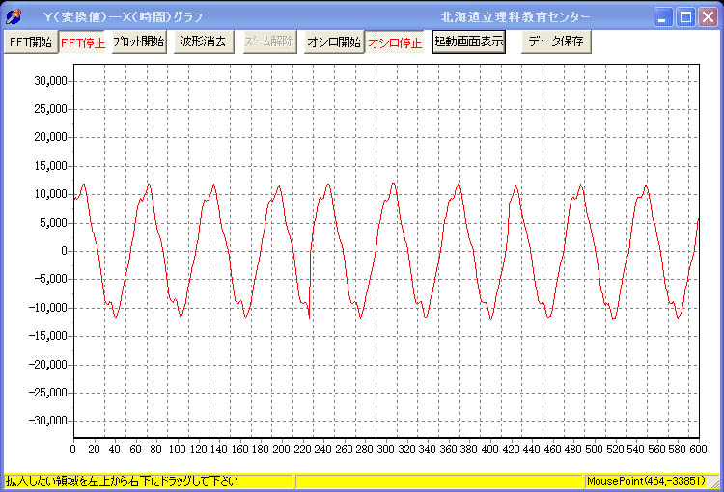The width and height of the screenshot is (724, 492).
Task: Show startup screen via 起動画面表示
Action: coord(468,42)
